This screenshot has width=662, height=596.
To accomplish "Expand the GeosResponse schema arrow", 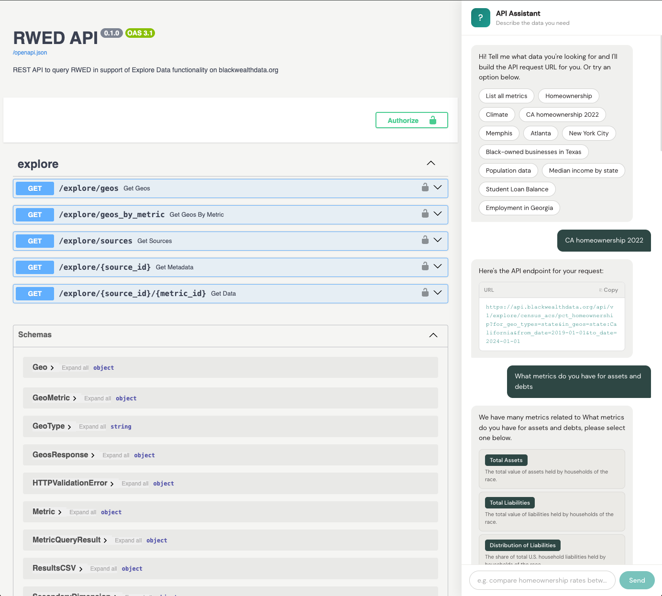I will (x=93, y=455).
